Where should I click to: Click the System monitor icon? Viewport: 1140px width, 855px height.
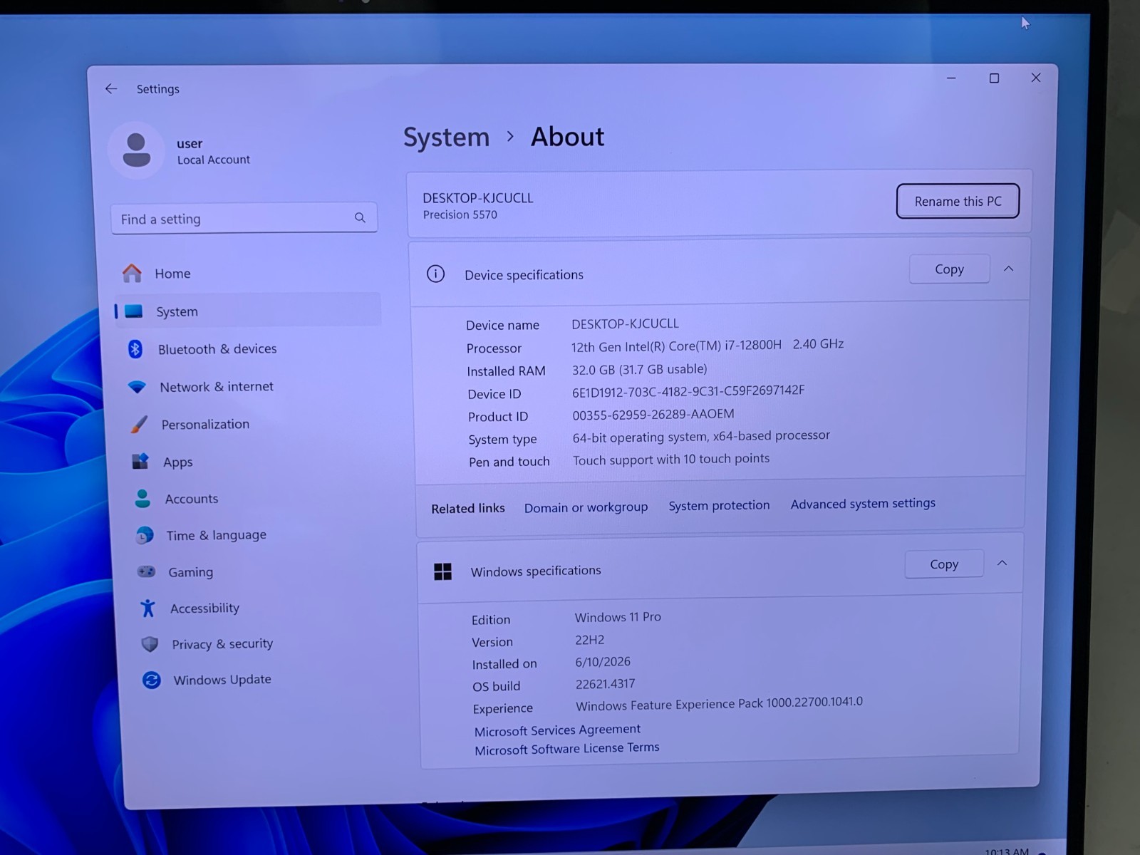(x=134, y=311)
